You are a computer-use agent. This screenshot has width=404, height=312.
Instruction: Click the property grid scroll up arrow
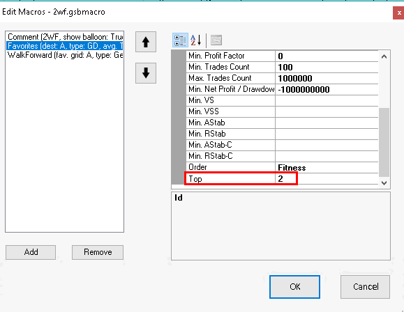384,56
